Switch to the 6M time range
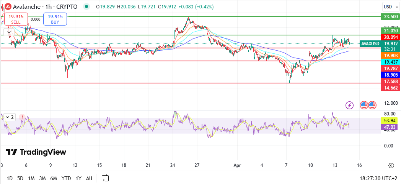Image resolution: width=401 pixels, height=184 pixels. pyautogui.click(x=54, y=178)
